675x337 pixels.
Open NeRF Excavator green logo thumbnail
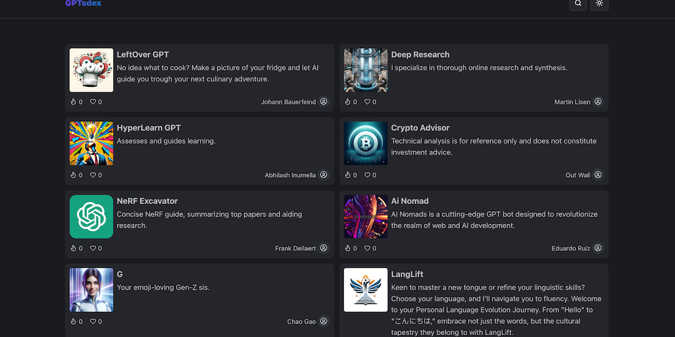pyautogui.click(x=91, y=217)
